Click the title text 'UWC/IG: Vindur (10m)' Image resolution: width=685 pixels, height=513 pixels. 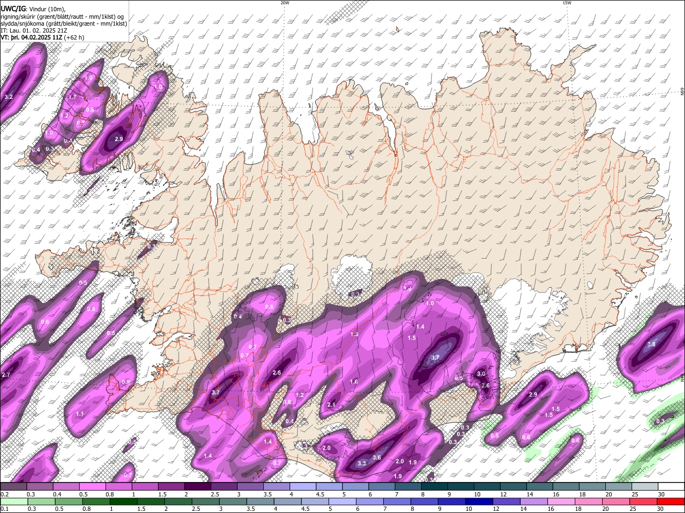(33, 9)
